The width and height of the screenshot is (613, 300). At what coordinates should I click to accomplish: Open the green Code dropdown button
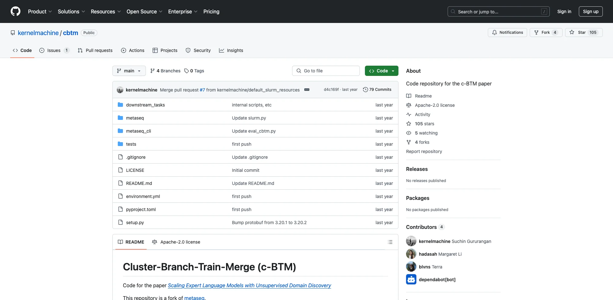(x=382, y=71)
